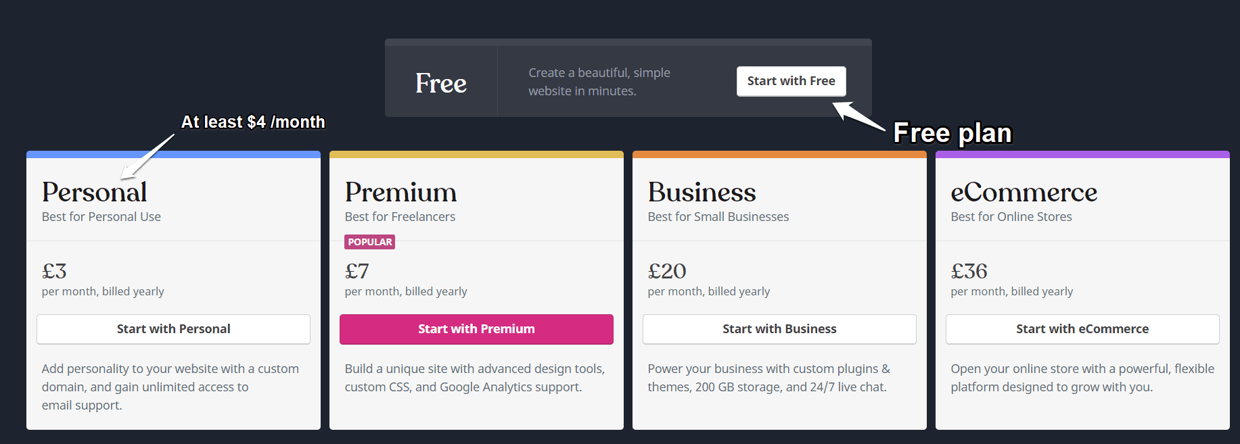Click the Business plan heading
The height and width of the screenshot is (444, 1240).
pyautogui.click(x=702, y=193)
